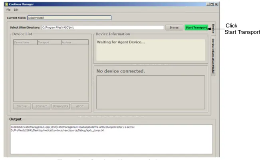The width and height of the screenshot is (260, 160).
Task: Click the Discover button
Action: 22,106
